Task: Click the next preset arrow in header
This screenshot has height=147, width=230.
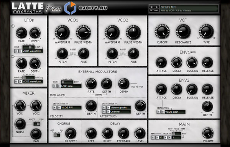Action: click(156, 7)
